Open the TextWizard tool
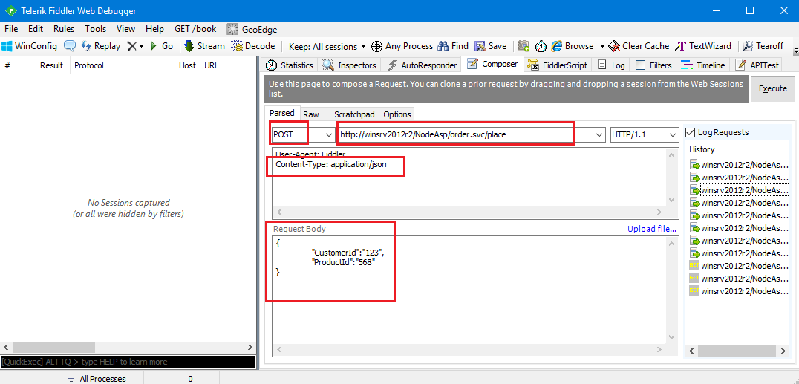The width and height of the screenshot is (799, 384). 702,46
